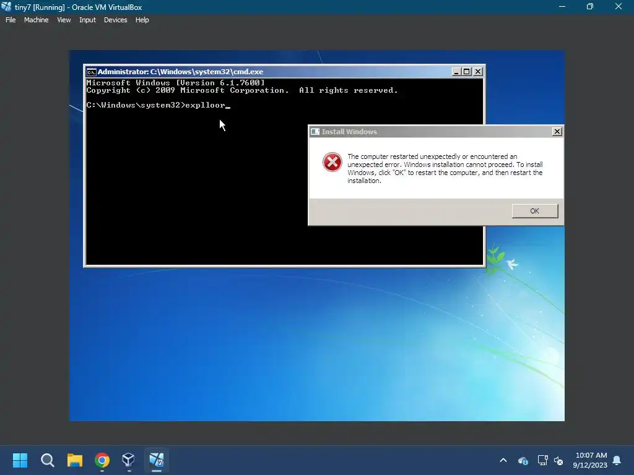The width and height of the screenshot is (634, 475).
Task: Click the red error icon in dialog
Action: 332,162
